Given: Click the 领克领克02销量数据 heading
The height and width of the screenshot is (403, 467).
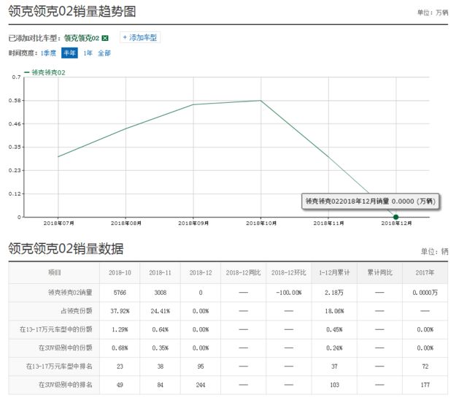Looking at the screenshot, I should tap(66, 249).
